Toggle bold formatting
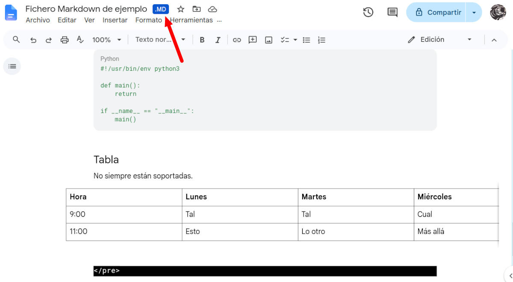Viewport: 513px width, 282px height. 202,40
